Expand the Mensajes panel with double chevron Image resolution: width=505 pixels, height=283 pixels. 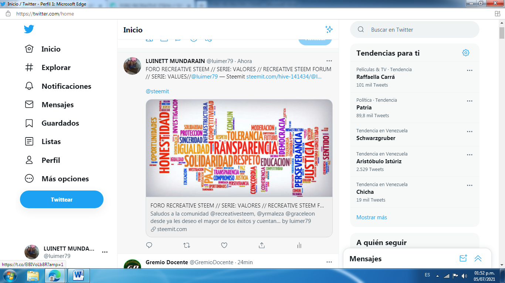pyautogui.click(x=478, y=258)
